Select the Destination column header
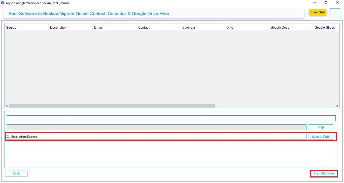Screen dimensions: 344x183 58,27
